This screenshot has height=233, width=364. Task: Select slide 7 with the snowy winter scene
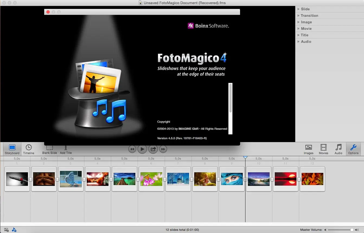pos(178,179)
